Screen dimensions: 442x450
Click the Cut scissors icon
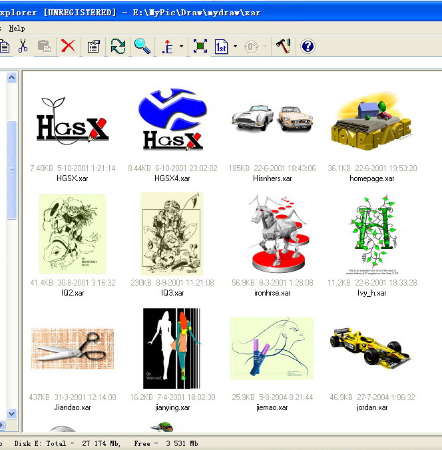tap(23, 46)
